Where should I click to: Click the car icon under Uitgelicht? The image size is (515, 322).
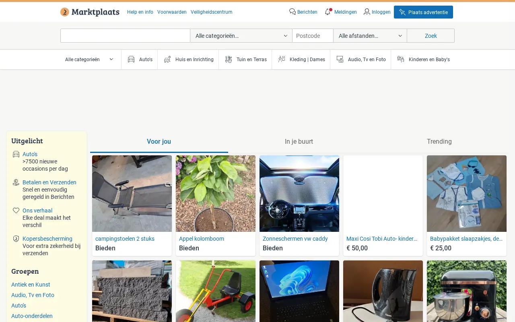(x=16, y=154)
